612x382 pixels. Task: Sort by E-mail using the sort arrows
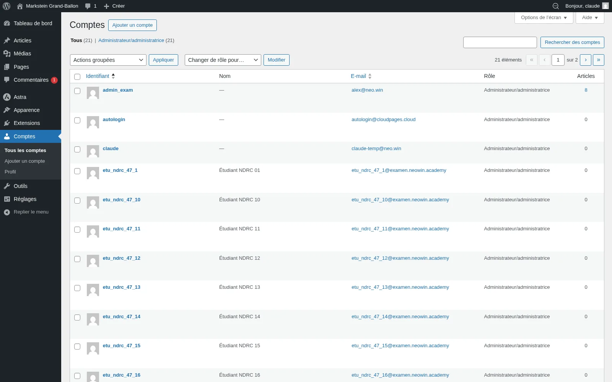[370, 76]
